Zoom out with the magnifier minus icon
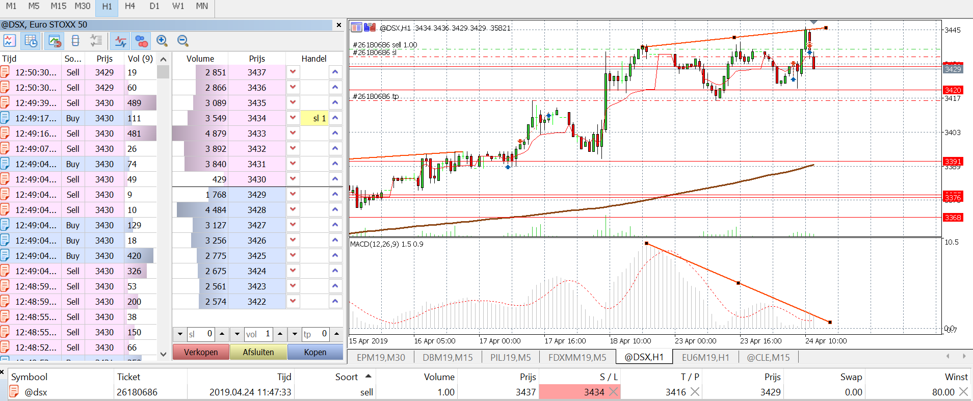The height and width of the screenshot is (401, 973). tap(183, 41)
